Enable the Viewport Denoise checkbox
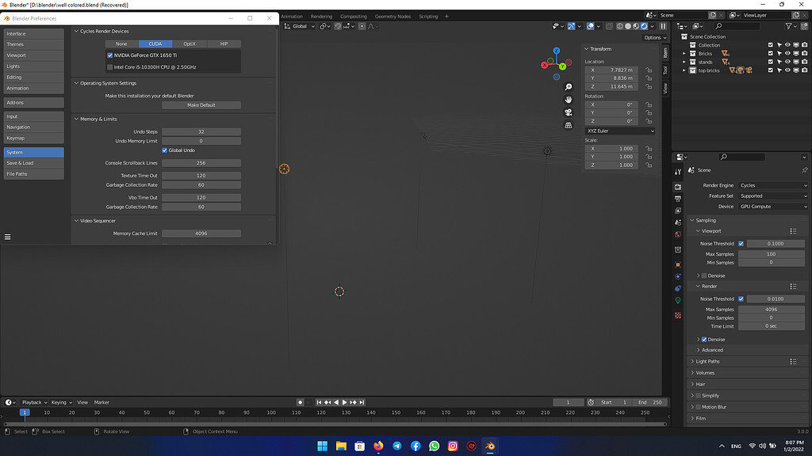Viewport: 812px width, 456px height. coord(704,276)
